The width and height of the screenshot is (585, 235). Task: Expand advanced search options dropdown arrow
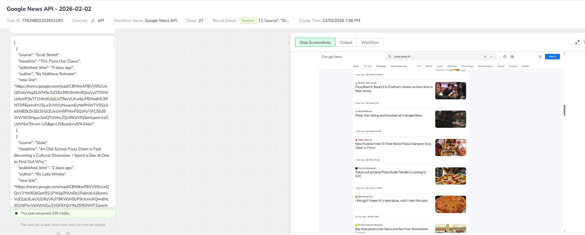pos(491,57)
